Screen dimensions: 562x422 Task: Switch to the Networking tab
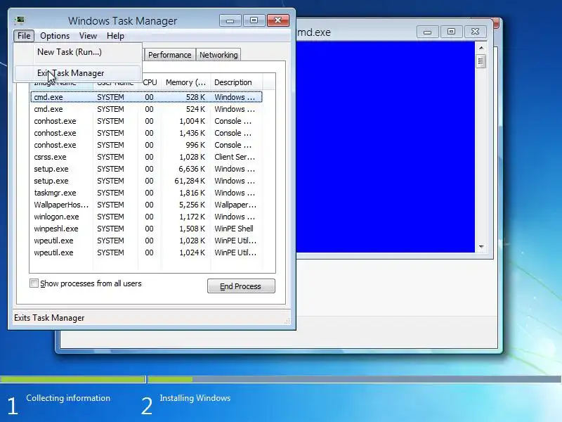pos(218,55)
